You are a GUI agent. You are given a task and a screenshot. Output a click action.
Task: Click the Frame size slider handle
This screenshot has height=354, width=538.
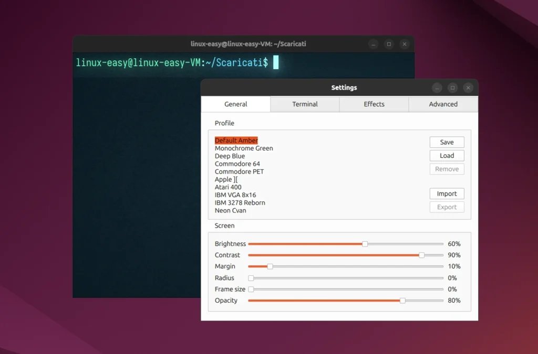coord(251,289)
